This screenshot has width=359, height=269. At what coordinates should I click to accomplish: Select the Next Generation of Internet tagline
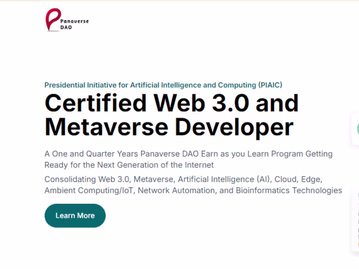click(129, 165)
